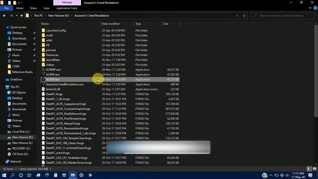Open pinned Desktop under Quick access
This screenshot has width=318, height=179.
17,33
